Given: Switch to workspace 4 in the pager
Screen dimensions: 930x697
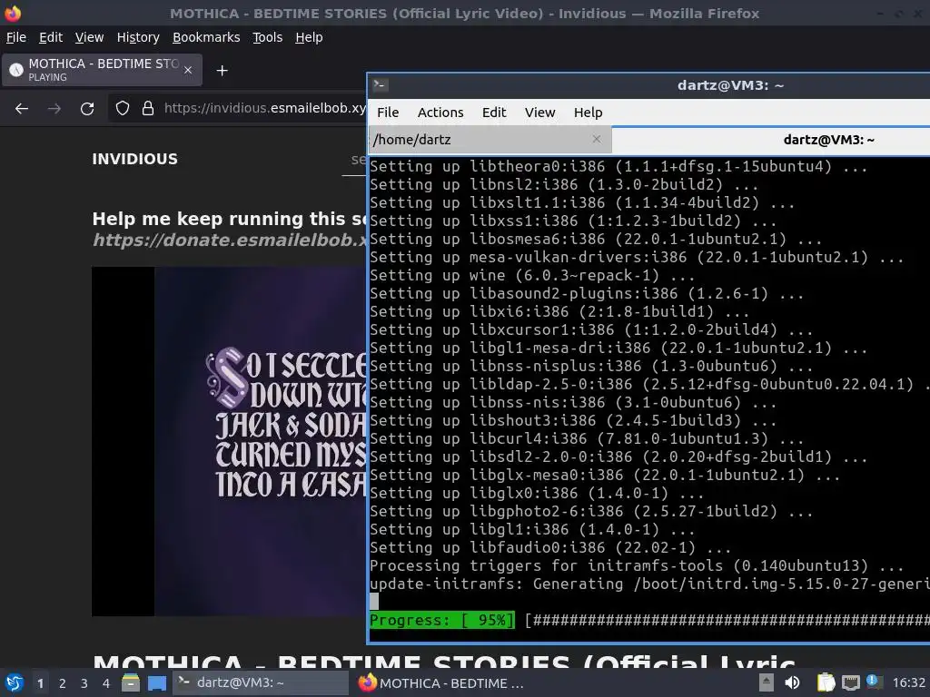Looking at the screenshot, I should [105, 683].
